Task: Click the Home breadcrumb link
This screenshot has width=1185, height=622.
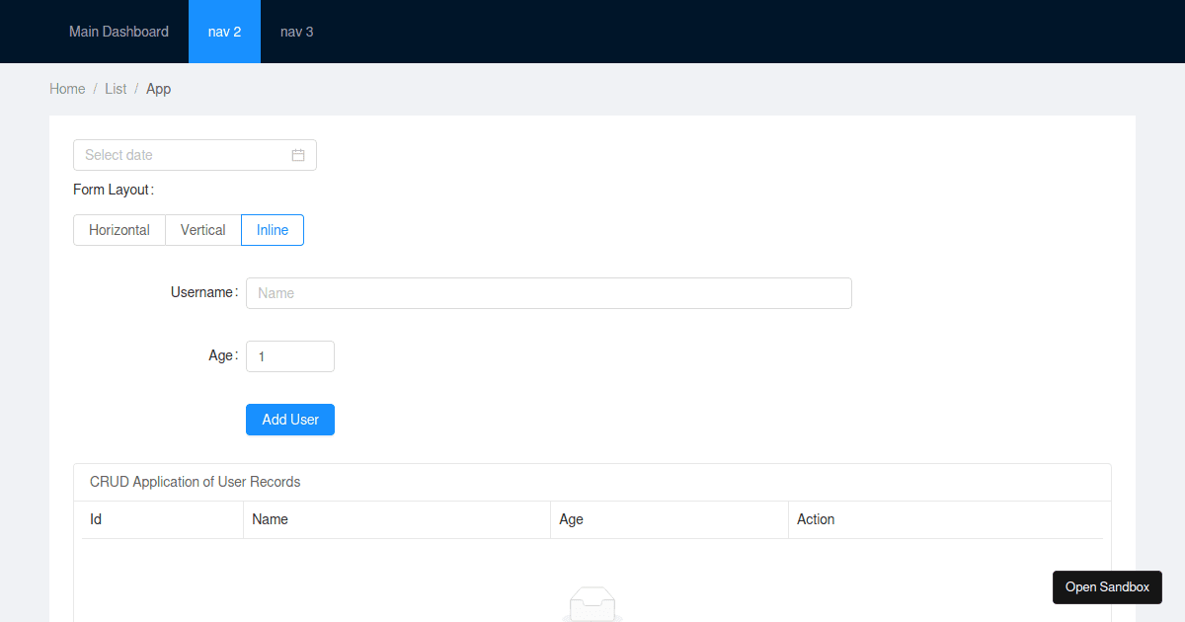Action: point(67,88)
